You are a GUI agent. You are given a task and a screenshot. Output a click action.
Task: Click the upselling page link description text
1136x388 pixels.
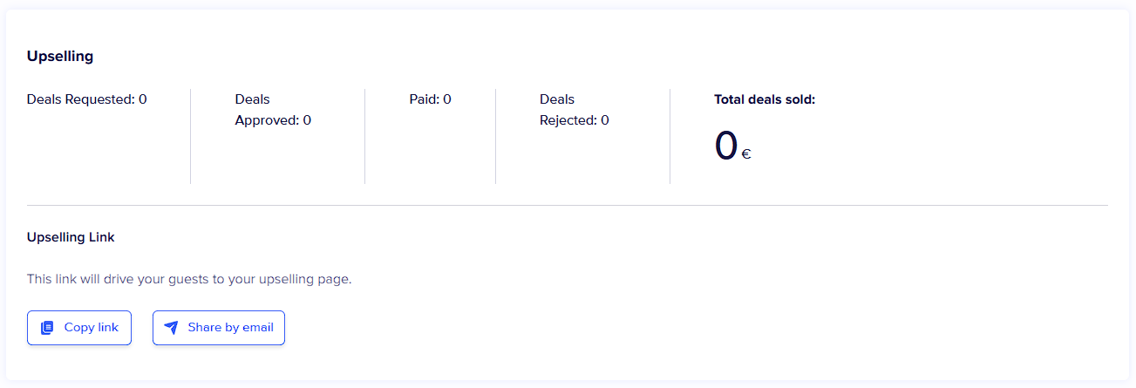(x=189, y=280)
